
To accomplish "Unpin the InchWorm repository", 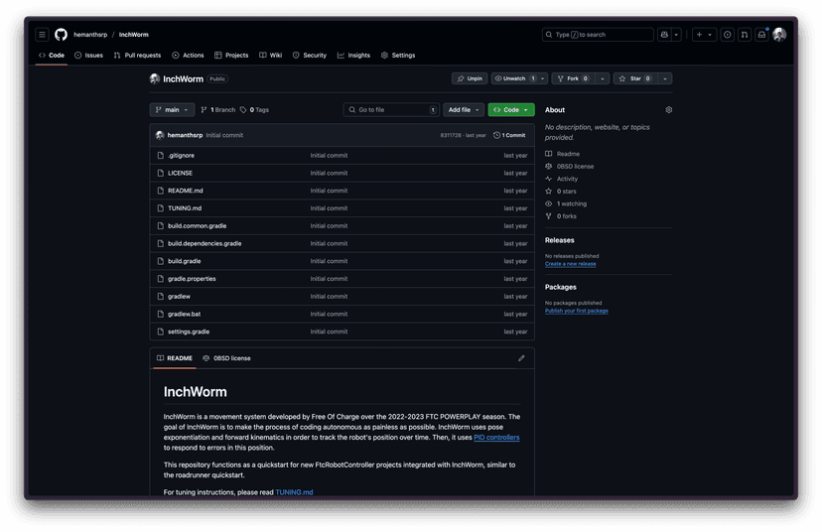I will (x=470, y=78).
